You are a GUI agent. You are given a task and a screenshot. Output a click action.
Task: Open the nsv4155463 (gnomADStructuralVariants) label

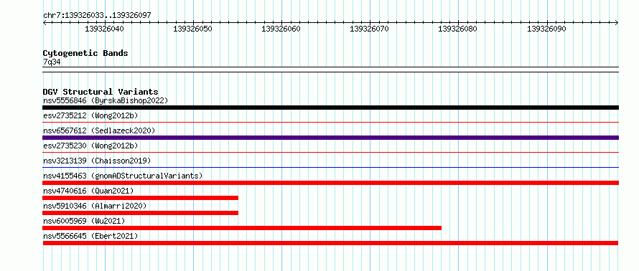click(x=123, y=176)
